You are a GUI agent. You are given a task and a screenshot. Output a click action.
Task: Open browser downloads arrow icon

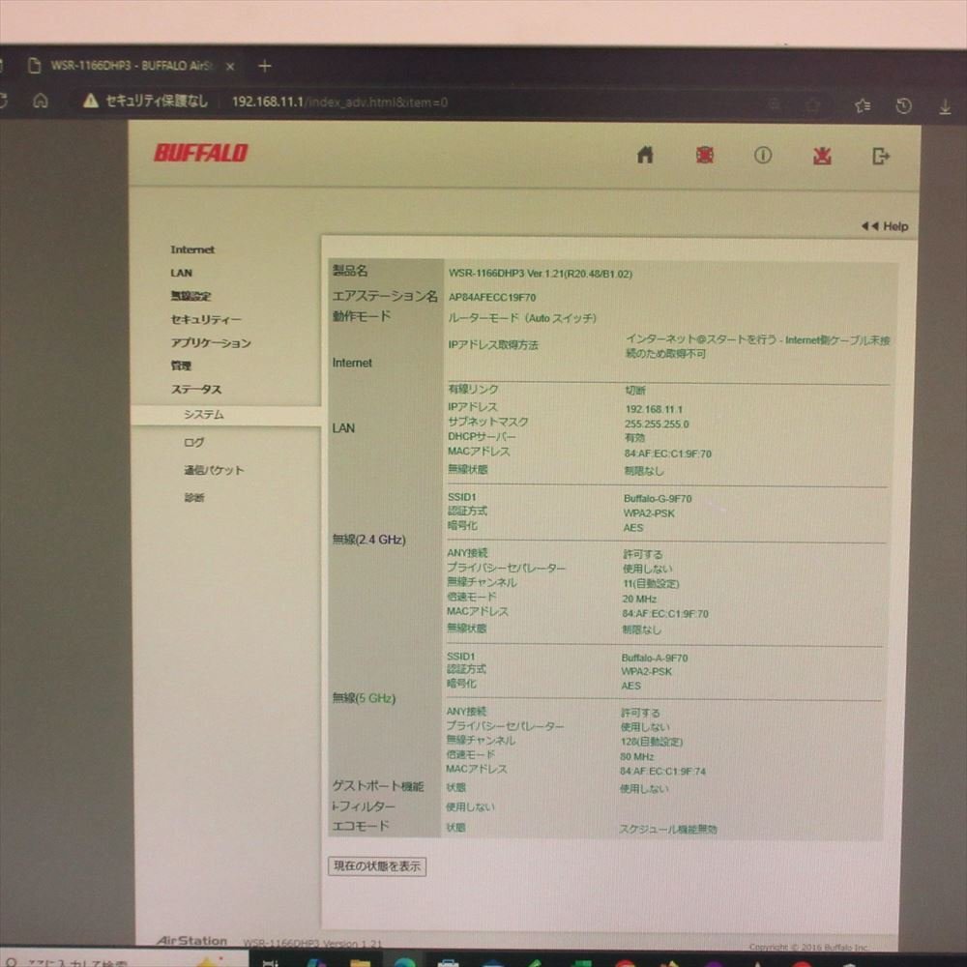click(x=945, y=107)
